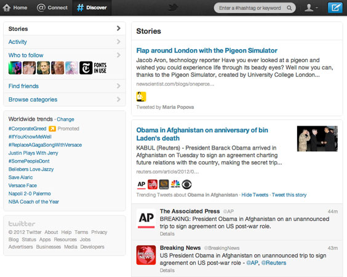Open the Save Alaric trend
This screenshot has width=347, height=277.
(20, 177)
